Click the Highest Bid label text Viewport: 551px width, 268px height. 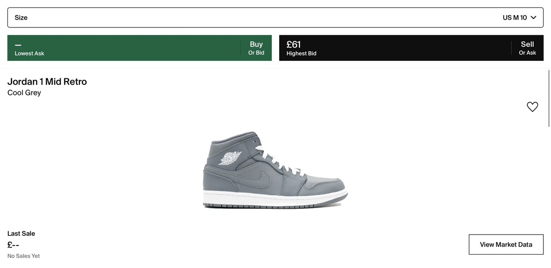pos(301,54)
